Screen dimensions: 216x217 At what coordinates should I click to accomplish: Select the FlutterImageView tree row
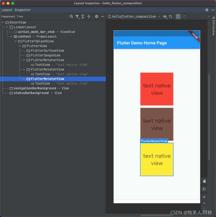coord(53,55)
